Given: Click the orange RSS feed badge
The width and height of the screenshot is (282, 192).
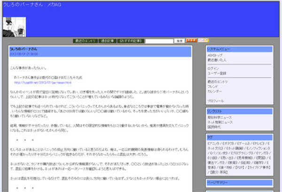Looking at the screenshot, I should pyautogui.click(x=191, y=41).
